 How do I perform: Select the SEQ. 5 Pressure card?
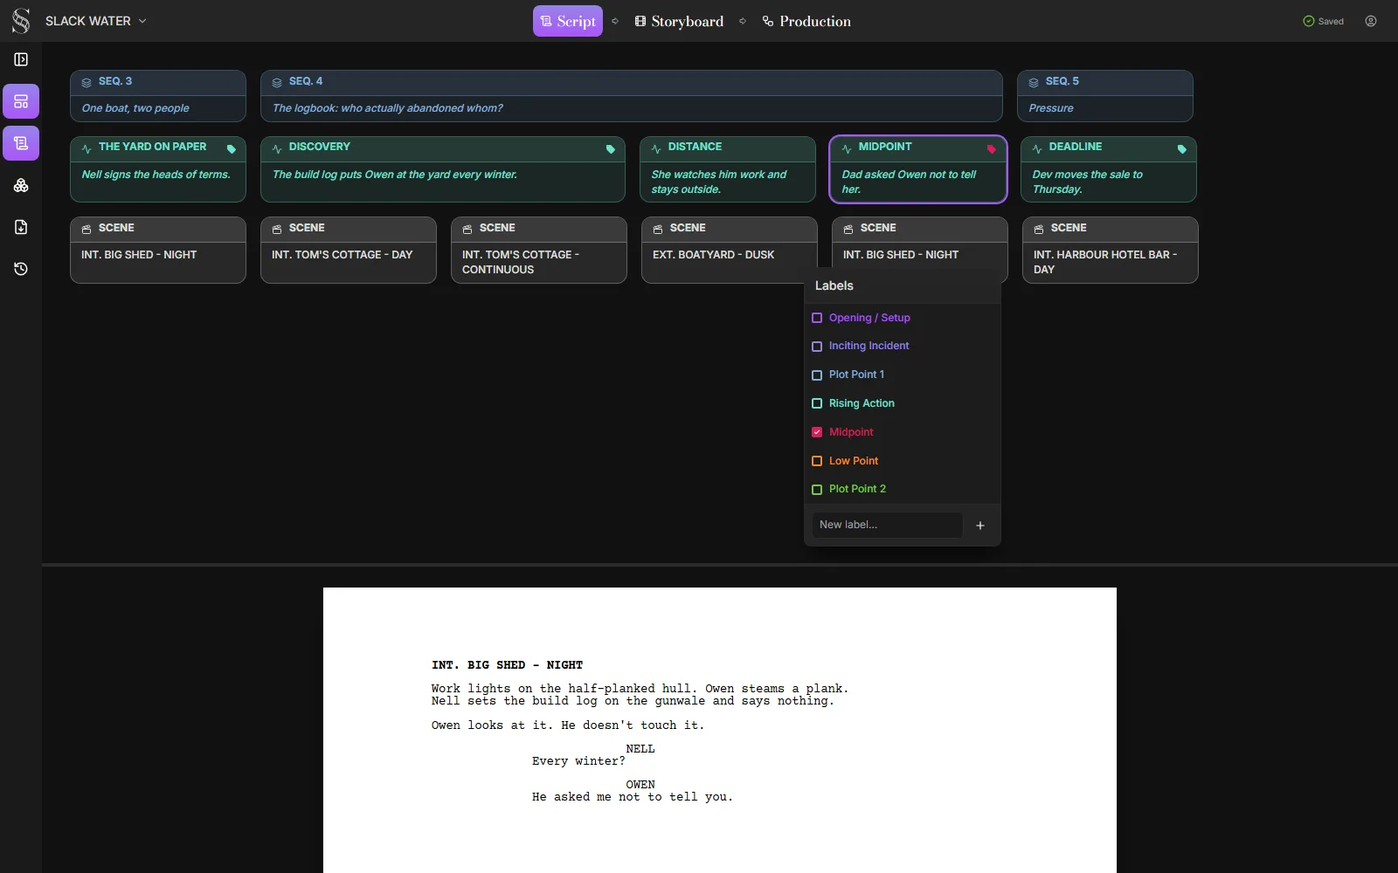pos(1105,96)
